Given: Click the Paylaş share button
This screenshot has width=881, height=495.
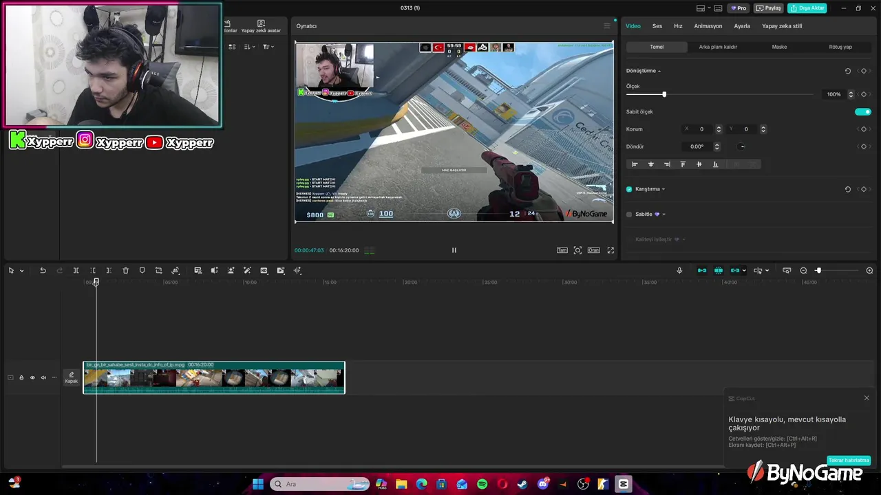Looking at the screenshot, I should (x=769, y=8).
